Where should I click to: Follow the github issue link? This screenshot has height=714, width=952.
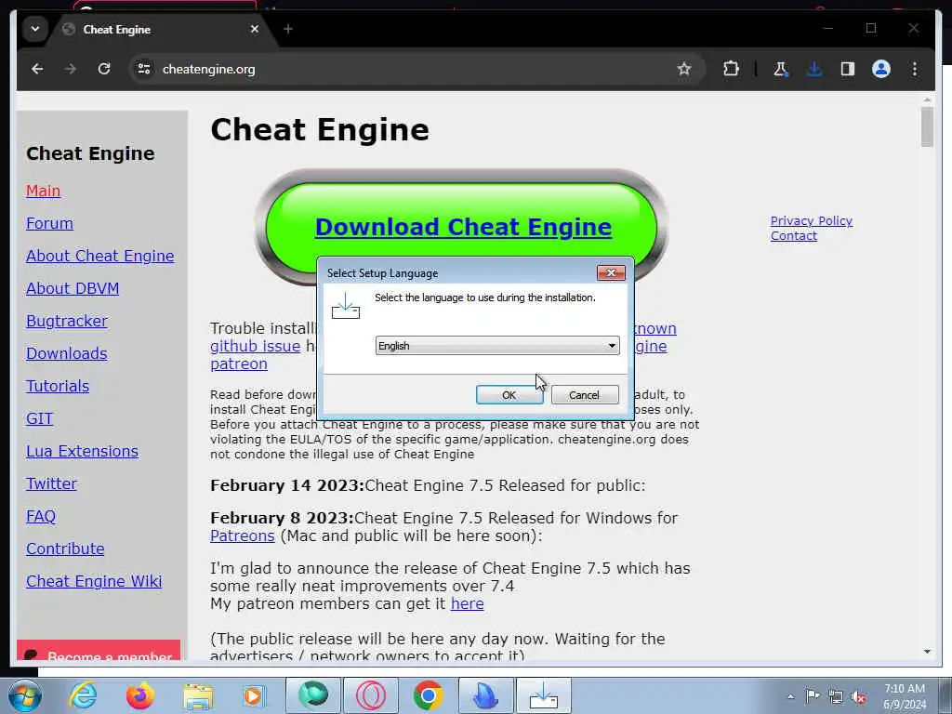(255, 346)
